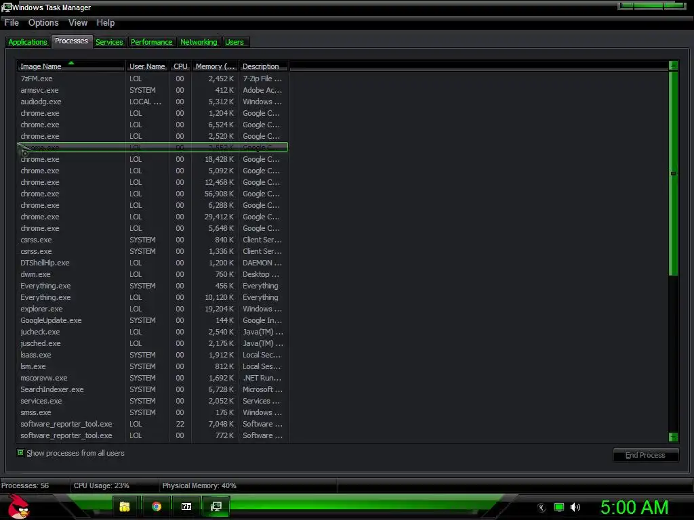This screenshot has width=694, height=520.
Task: Open the Help menu
Action: pos(105,22)
